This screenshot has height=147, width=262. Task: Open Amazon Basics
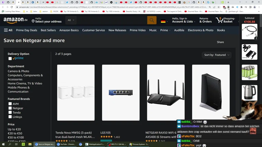69,30
